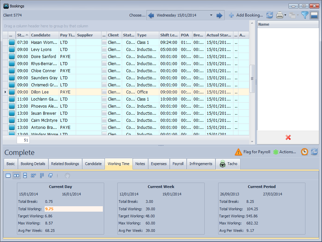
Task: Switch to the Related Bookings tab
Action: (65, 164)
